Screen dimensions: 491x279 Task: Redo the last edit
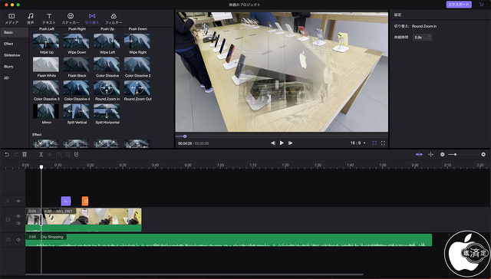point(15,155)
